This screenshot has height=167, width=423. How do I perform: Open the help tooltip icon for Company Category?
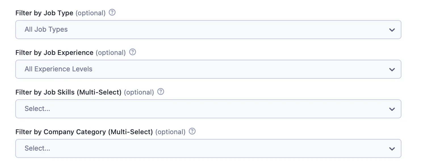[192, 132]
